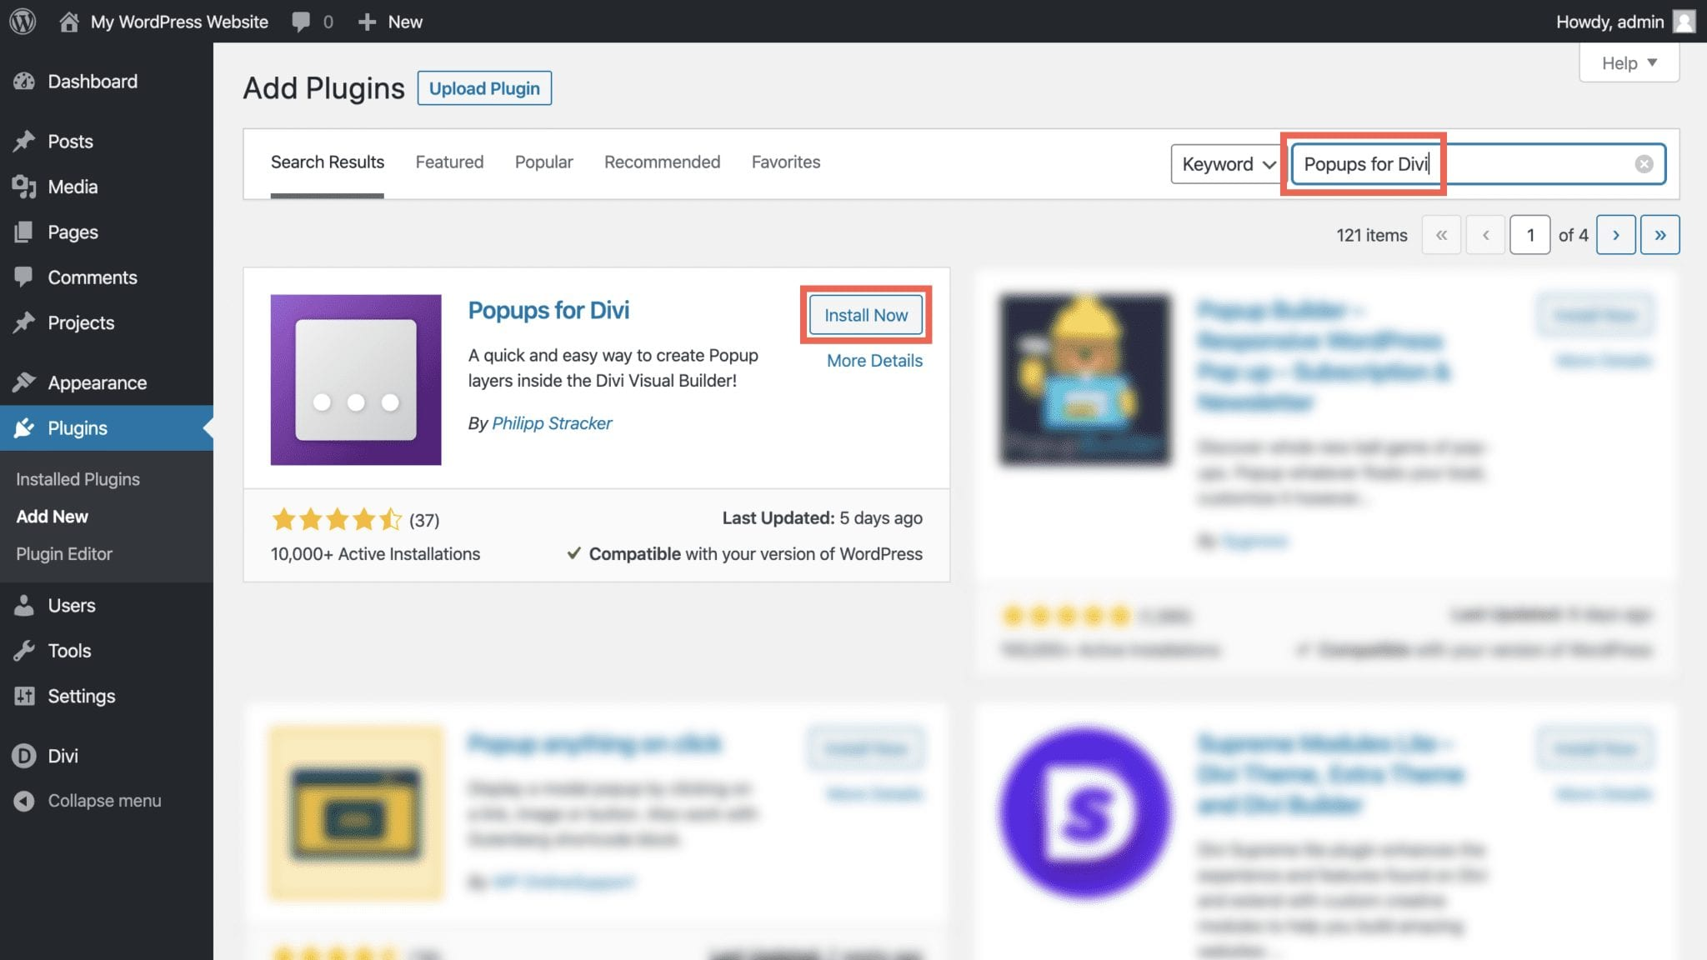Open the admin avatar at top right
The height and width of the screenshot is (960, 1707).
(1684, 22)
